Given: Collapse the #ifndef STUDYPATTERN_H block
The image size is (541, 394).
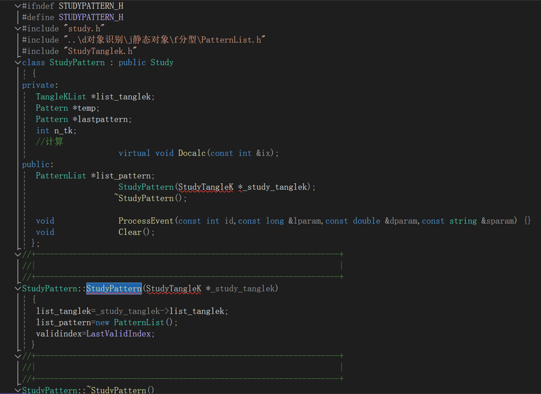Looking at the screenshot, I should [x=18, y=6].
